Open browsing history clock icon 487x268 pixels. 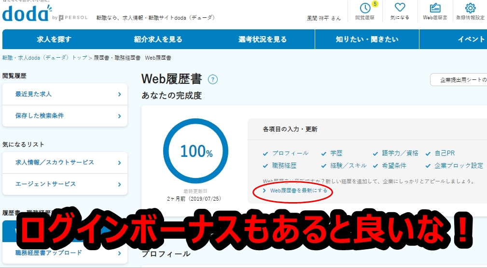click(x=365, y=8)
